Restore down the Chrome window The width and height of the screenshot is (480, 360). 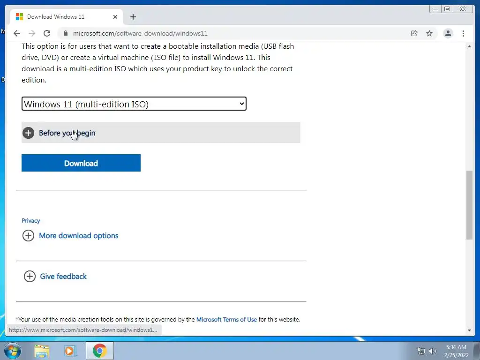[447, 9]
